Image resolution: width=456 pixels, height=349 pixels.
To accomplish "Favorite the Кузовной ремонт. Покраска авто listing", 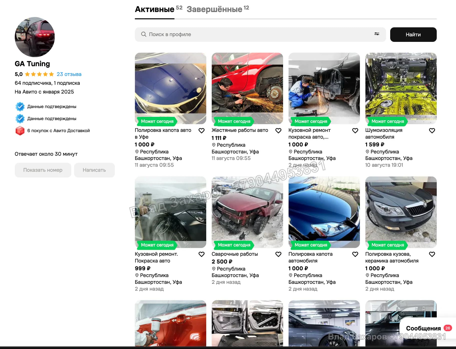I will point(201,254).
